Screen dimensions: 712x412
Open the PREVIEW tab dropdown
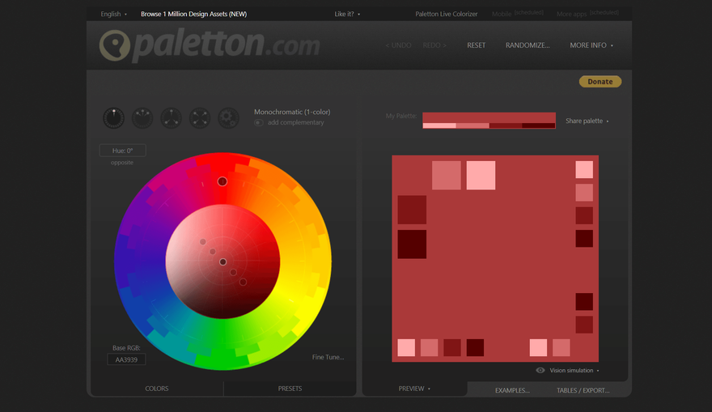tap(414, 389)
